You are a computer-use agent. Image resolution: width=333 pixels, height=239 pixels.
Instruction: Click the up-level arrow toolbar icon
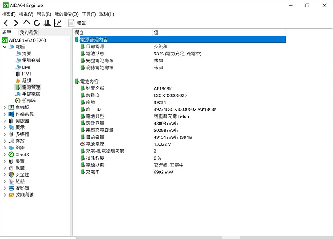click(26, 22)
